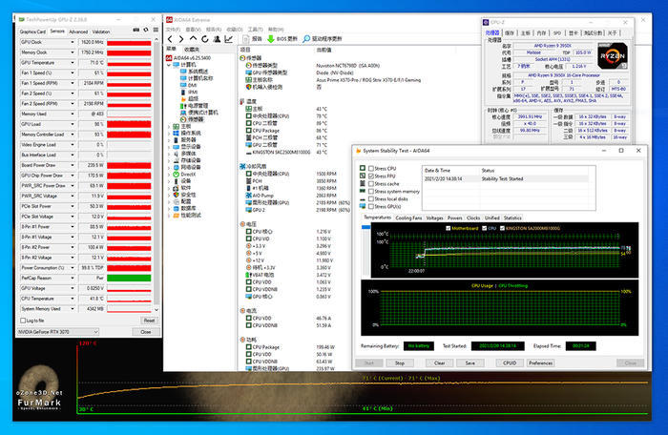Click the AIDA64 report page icon
Screen dimensions: 668x435
(246, 39)
